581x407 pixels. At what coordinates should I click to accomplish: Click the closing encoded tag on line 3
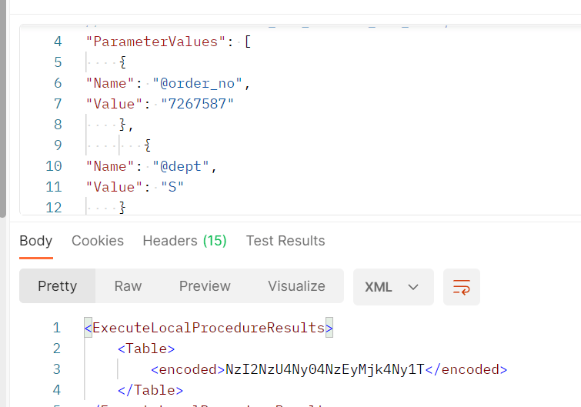click(466, 369)
